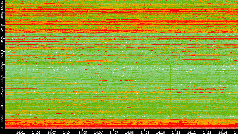Select the 14:08 time label
238x134 pixels.
point(130,132)
